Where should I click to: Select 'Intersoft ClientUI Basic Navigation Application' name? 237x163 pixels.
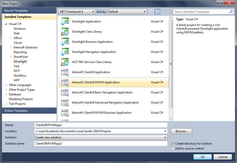pyautogui.click(x=102, y=93)
